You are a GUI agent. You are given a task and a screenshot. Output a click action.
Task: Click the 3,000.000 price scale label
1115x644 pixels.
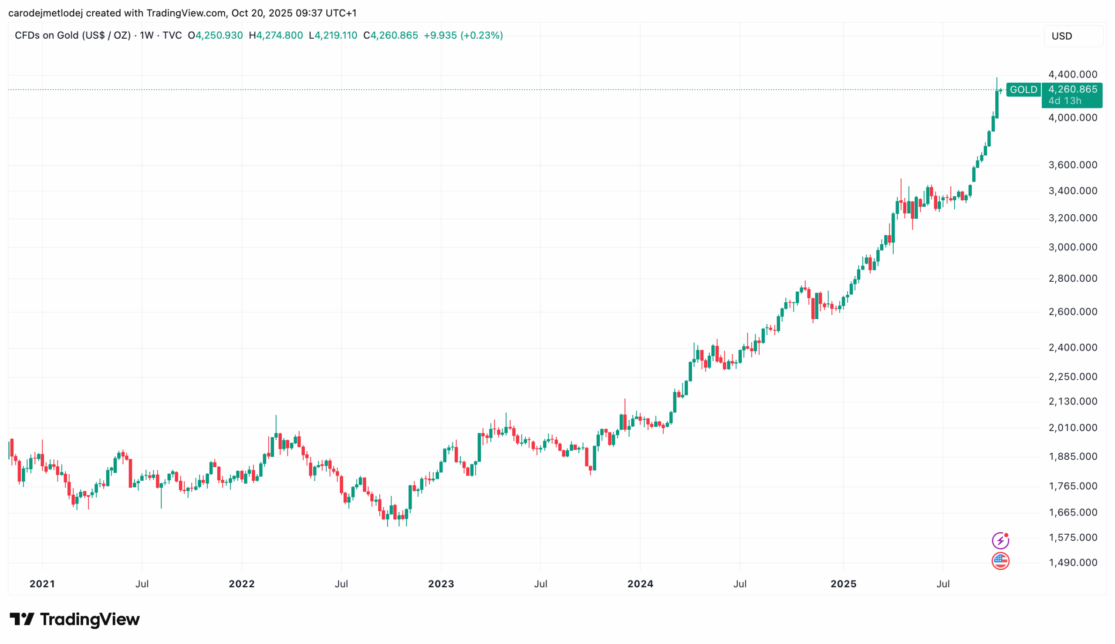[x=1073, y=247]
